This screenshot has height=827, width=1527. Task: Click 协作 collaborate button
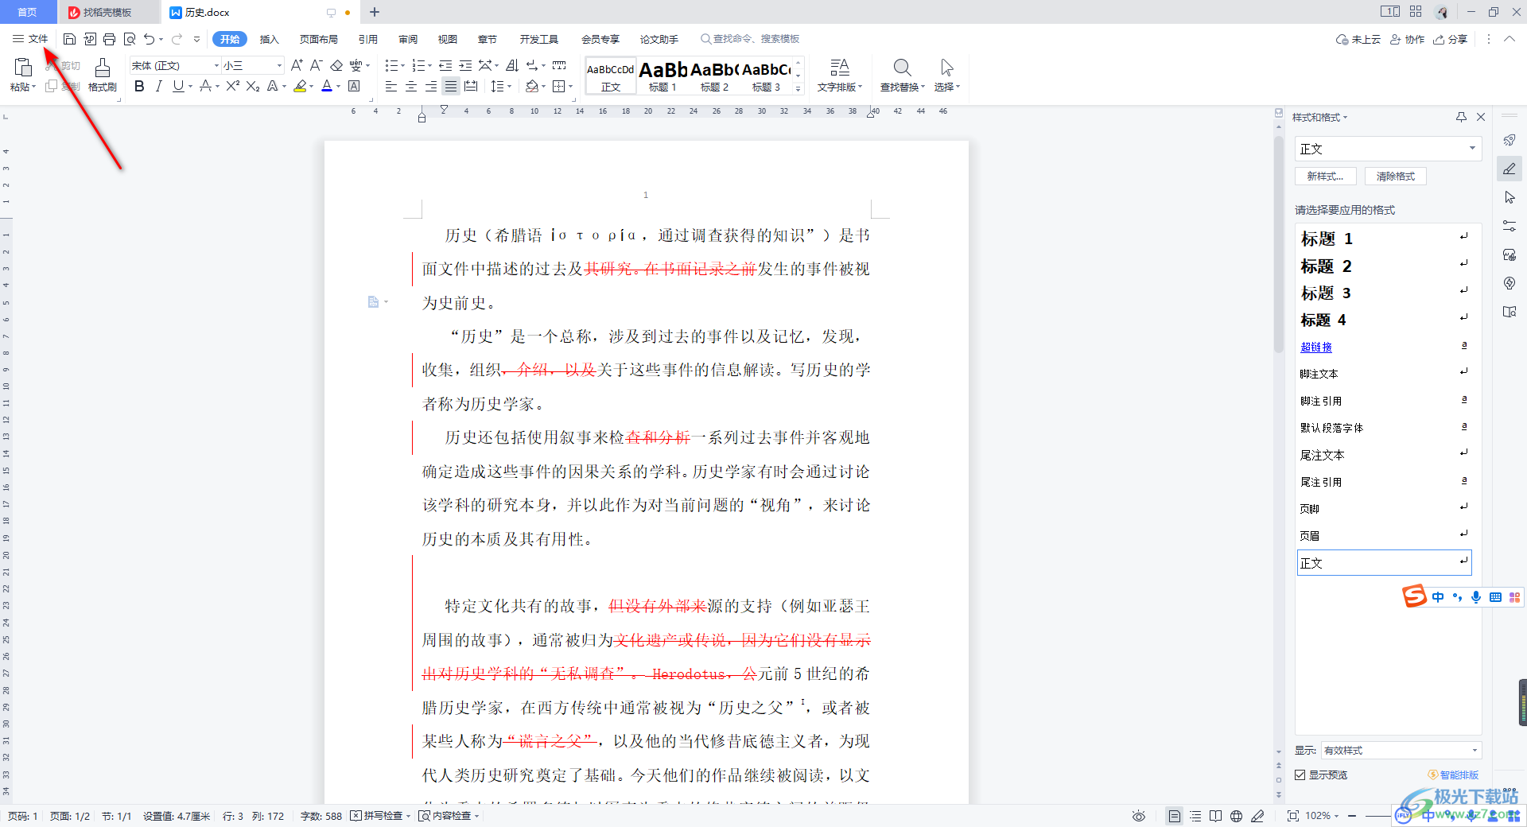(x=1407, y=39)
